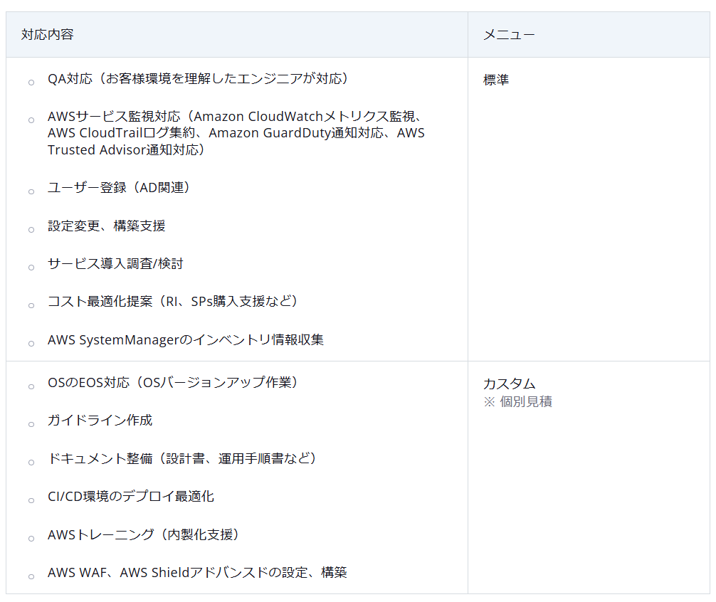The image size is (716, 602).
Task: Click the カスタム menu cell text
Action: pos(509,384)
